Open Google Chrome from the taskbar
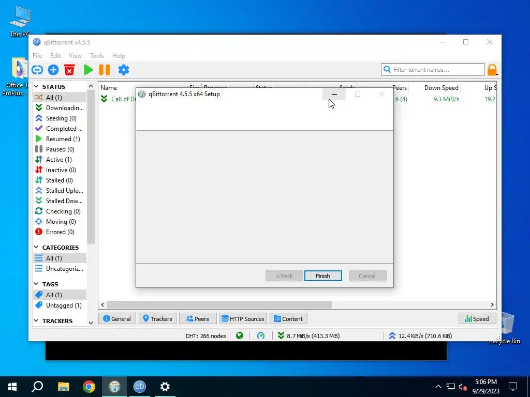The width and height of the screenshot is (530, 397). pyautogui.click(x=89, y=387)
